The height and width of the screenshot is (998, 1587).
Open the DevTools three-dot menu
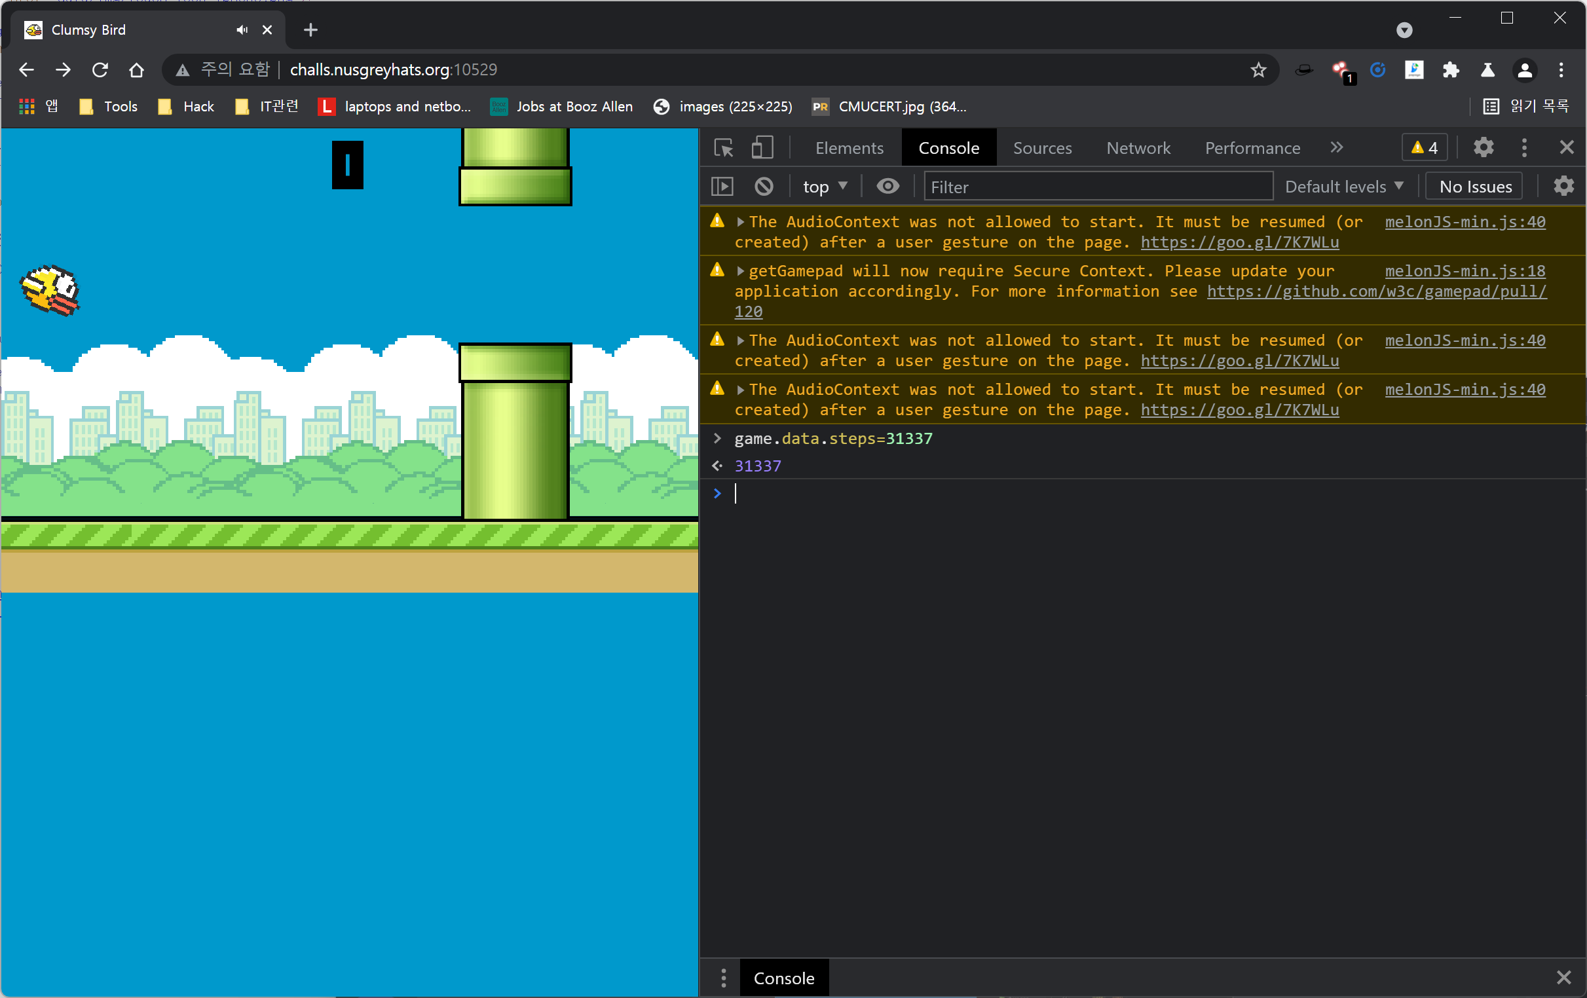click(1523, 147)
